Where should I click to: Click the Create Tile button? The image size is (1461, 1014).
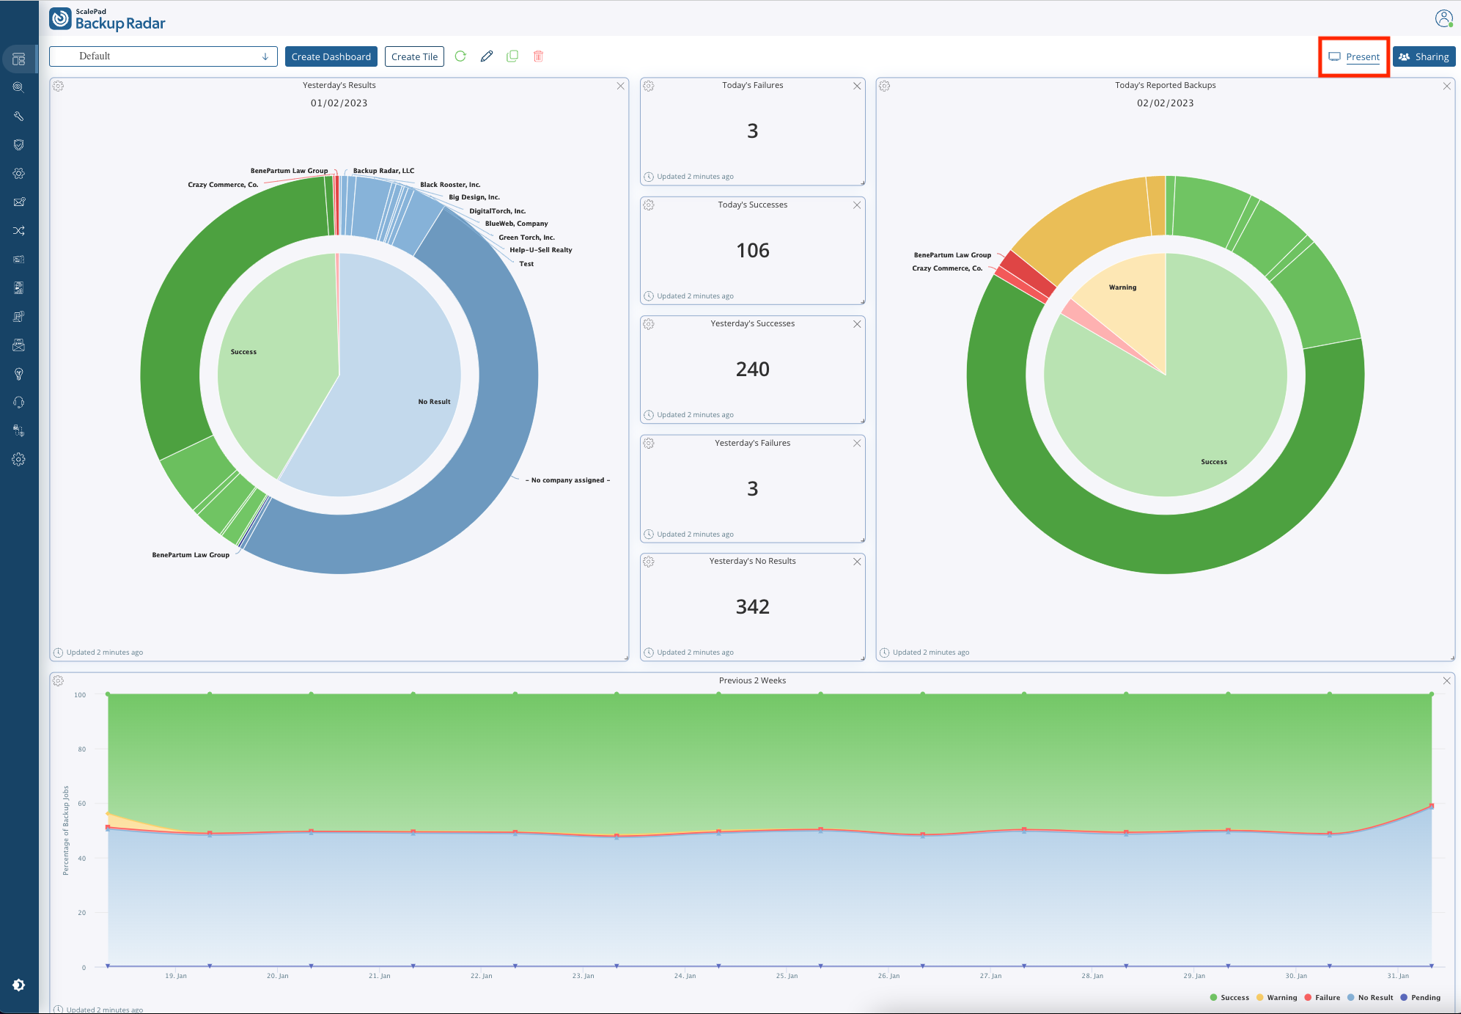coord(414,56)
